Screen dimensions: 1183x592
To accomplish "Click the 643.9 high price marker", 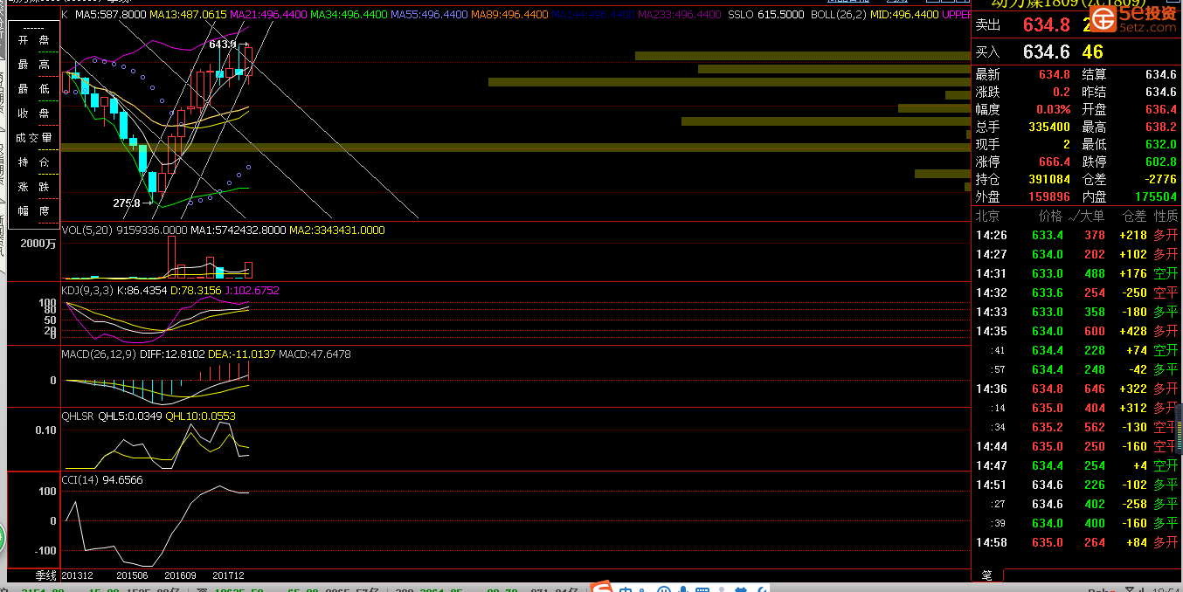I will (222, 44).
